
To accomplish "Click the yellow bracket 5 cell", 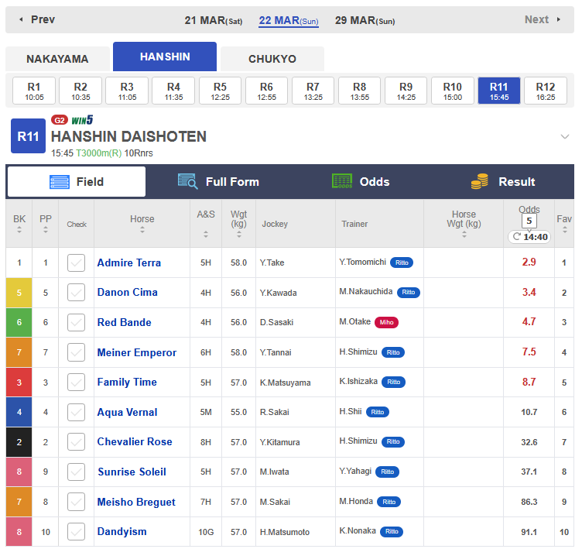I will (19, 293).
